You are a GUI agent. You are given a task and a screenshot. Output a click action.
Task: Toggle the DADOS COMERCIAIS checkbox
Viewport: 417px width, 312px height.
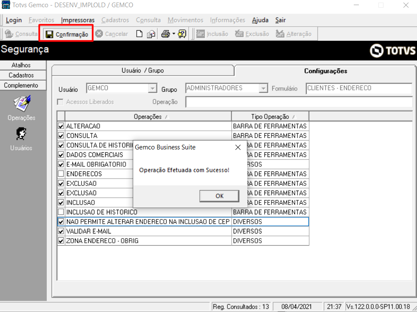(x=61, y=155)
